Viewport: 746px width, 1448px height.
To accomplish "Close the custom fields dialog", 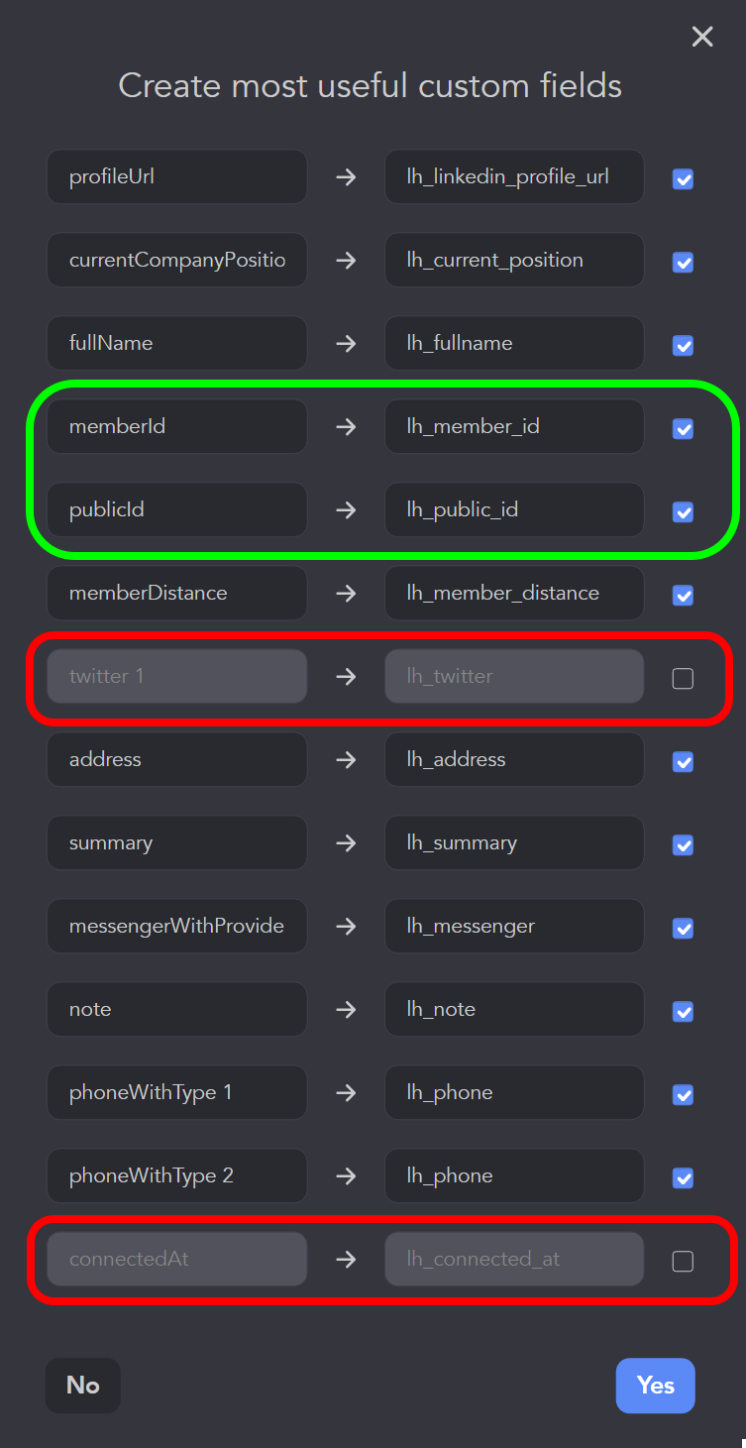I will coord(702,37).
